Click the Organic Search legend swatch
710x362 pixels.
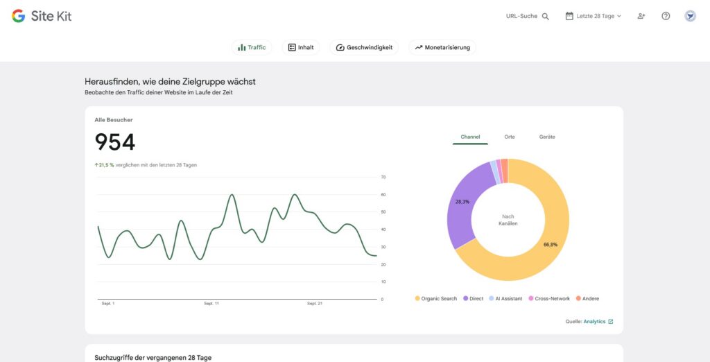tap(417, 299)
